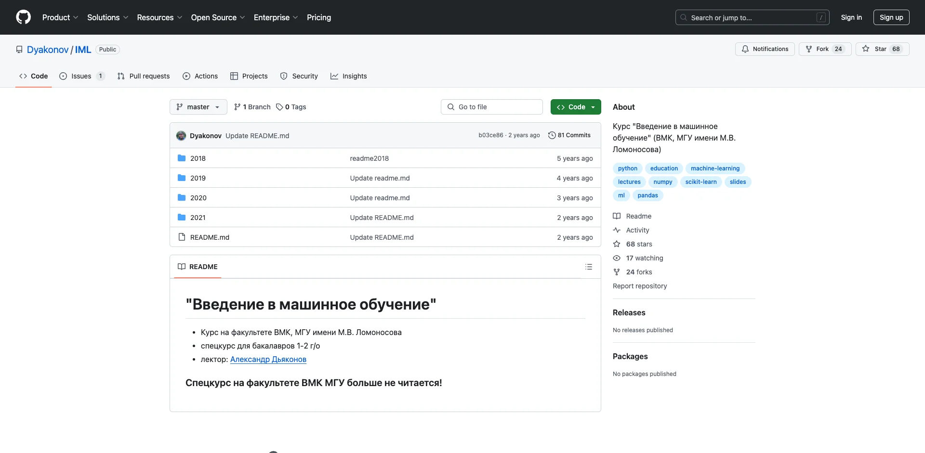Click the Dyakonov author name in commit row
This screenshot has width=925, height=453.
click(x=206, y=136)
